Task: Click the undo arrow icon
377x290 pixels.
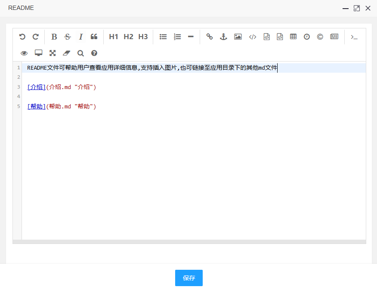Action: pos(22,37)
